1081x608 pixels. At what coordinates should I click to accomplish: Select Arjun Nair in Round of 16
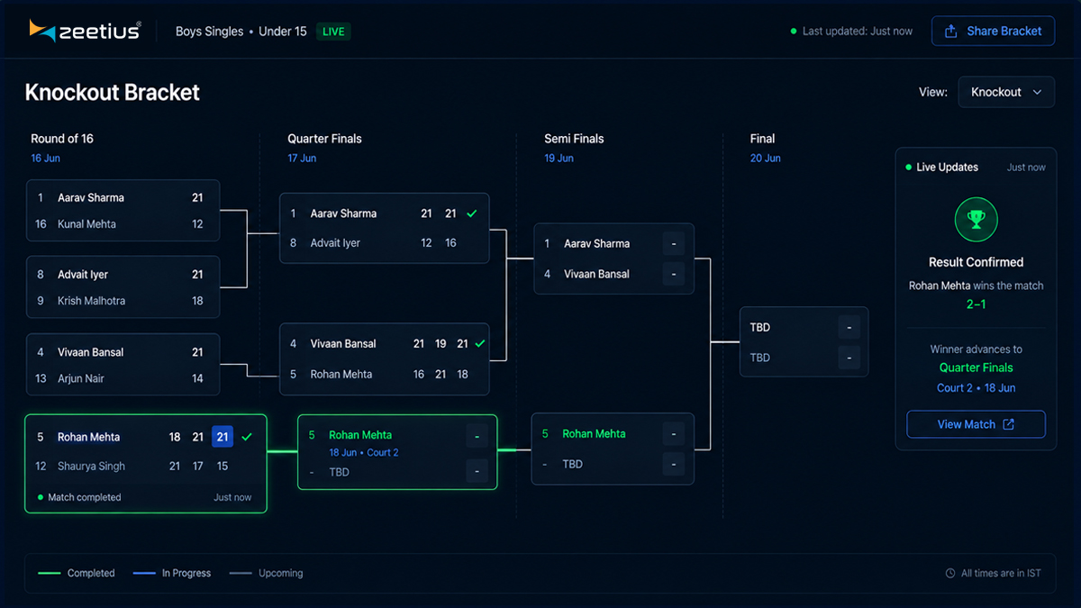[81, 378]
